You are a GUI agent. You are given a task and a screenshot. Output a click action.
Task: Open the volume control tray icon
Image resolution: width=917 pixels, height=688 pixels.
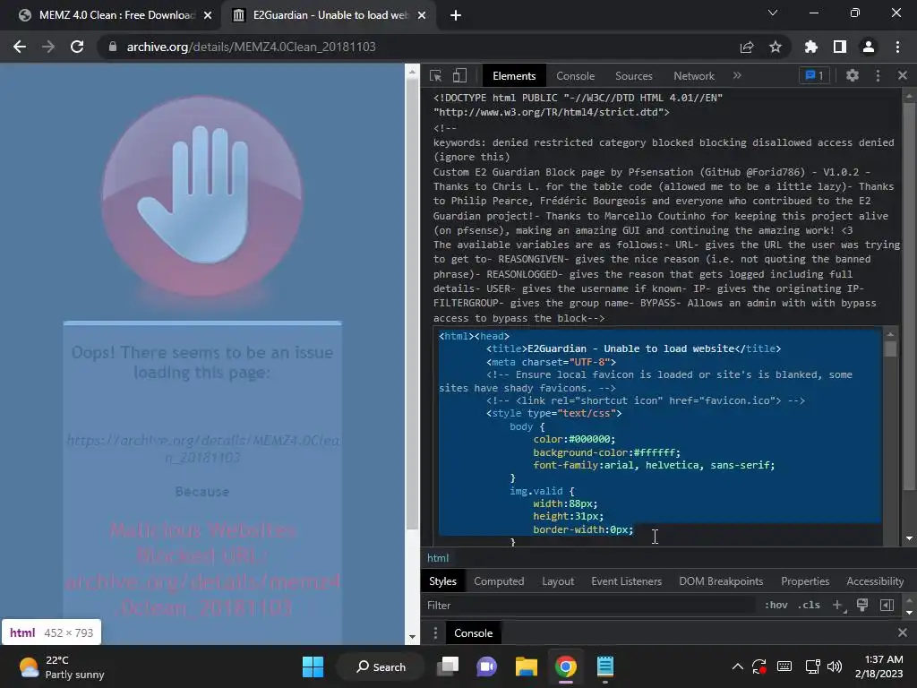(x=835, y=666)
